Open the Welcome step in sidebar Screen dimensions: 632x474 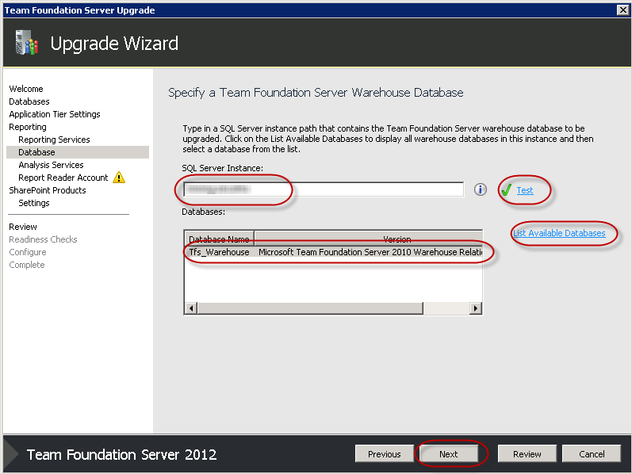click(26, 89)
